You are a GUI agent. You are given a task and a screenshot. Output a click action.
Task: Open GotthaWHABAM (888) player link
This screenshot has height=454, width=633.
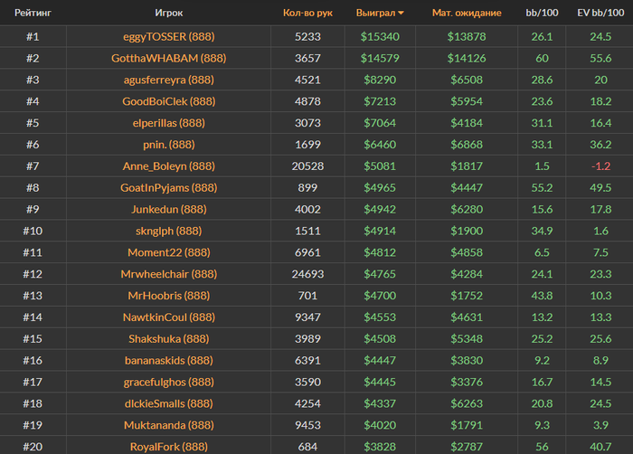click(169, 58)
